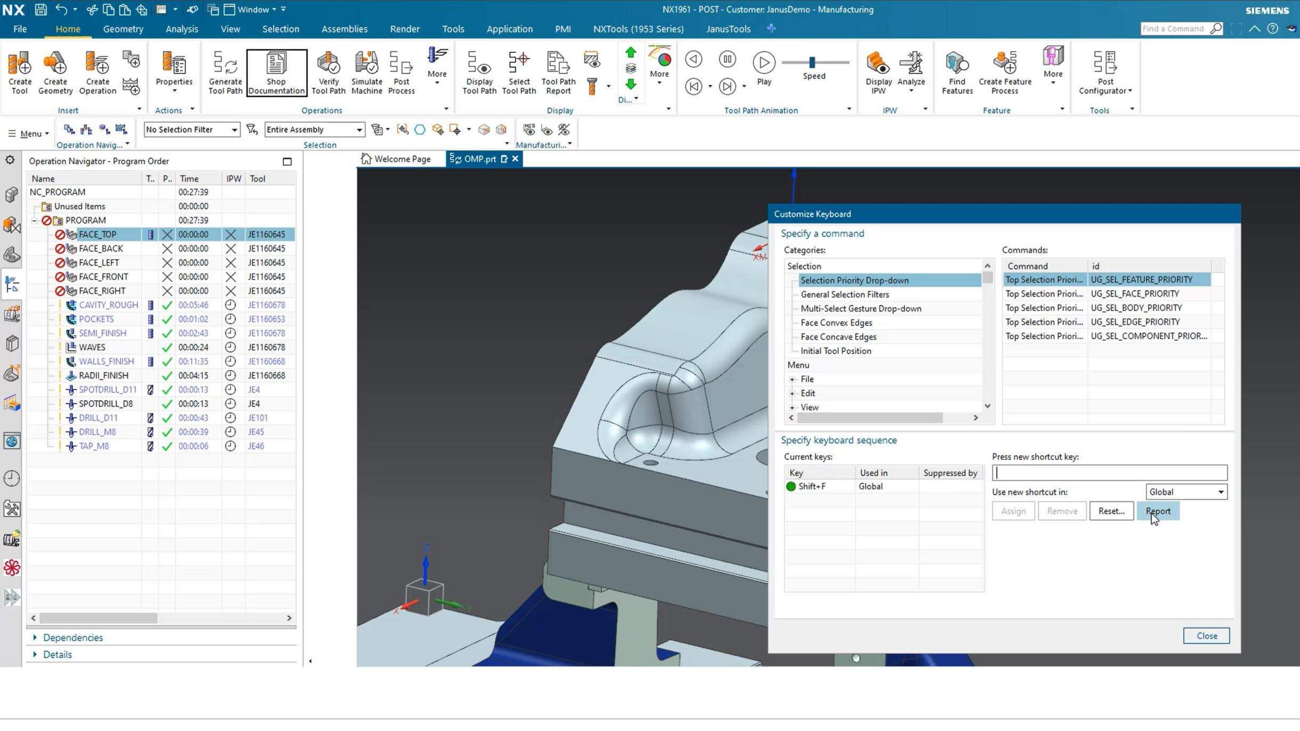The height and width of the screenshot is (731, 1300).
Task: Click the Undo icon in title bar
Action: click(61, 9)
